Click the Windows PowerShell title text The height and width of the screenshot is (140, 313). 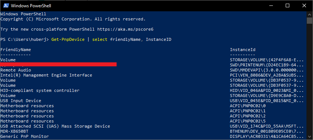click(31, 6)
